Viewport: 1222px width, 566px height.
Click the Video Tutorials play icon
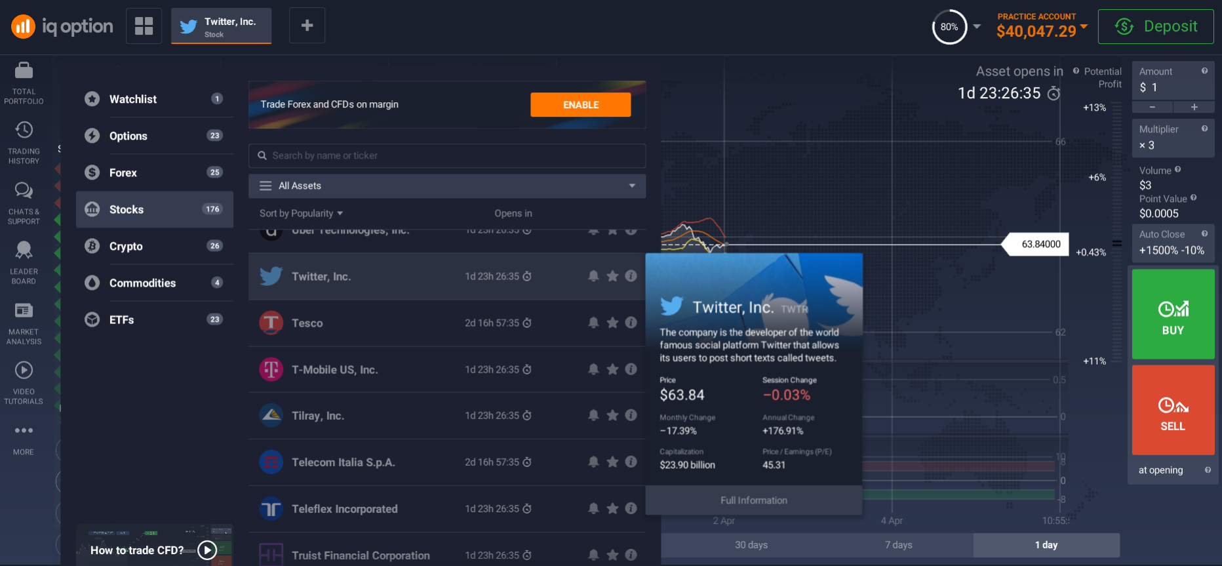24,371
